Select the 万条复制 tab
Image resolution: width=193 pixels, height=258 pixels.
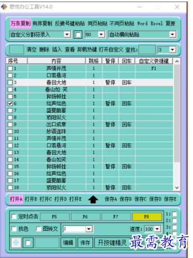click(21, 23)
